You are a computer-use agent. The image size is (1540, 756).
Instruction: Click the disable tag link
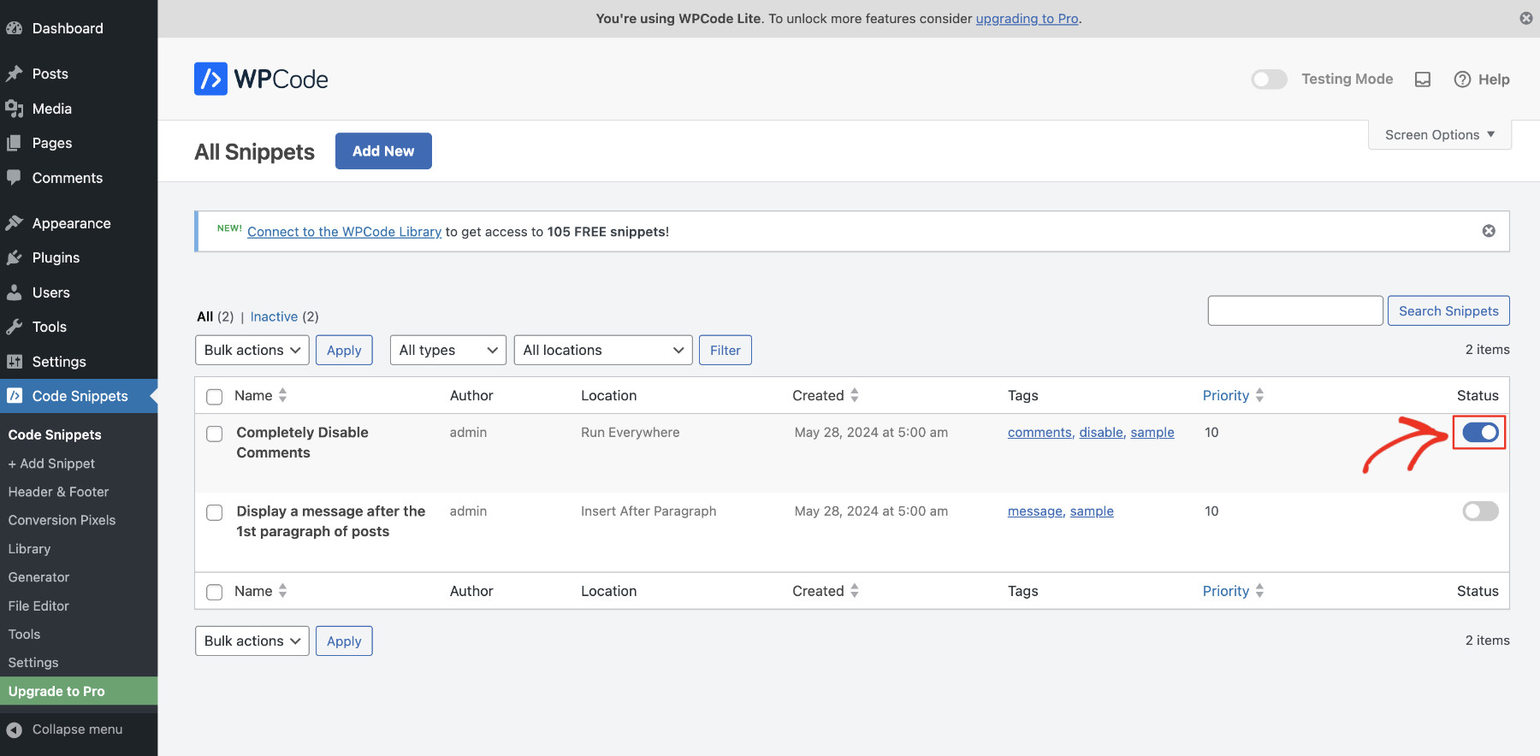(1101, 433)
